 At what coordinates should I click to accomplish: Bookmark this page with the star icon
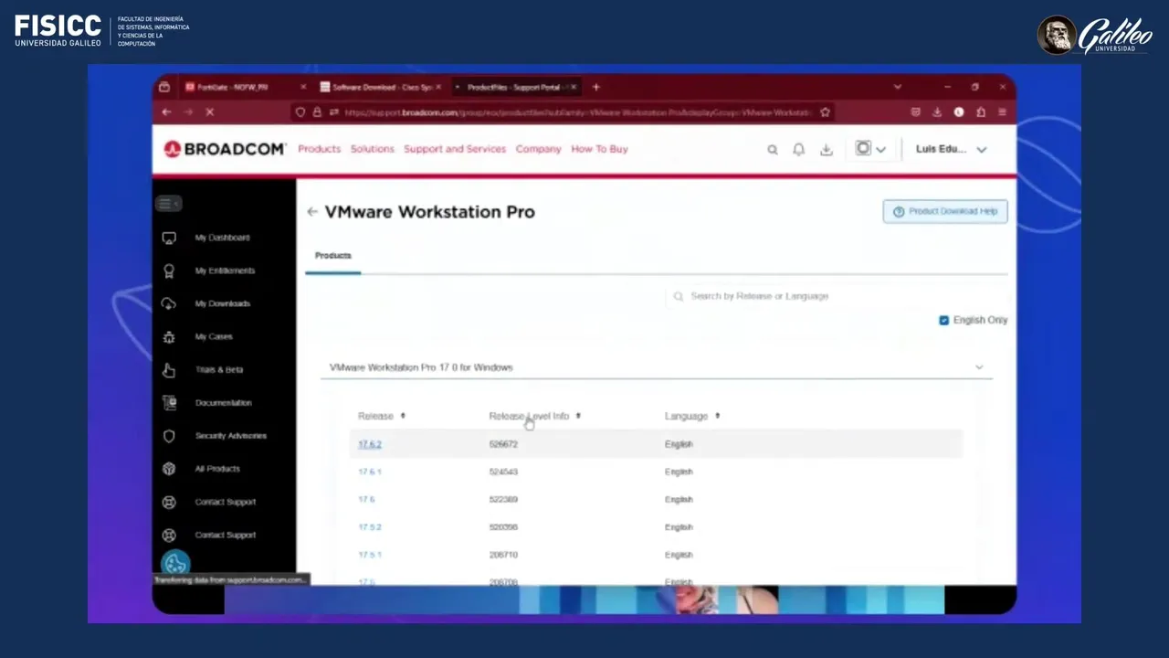point(826,112)
